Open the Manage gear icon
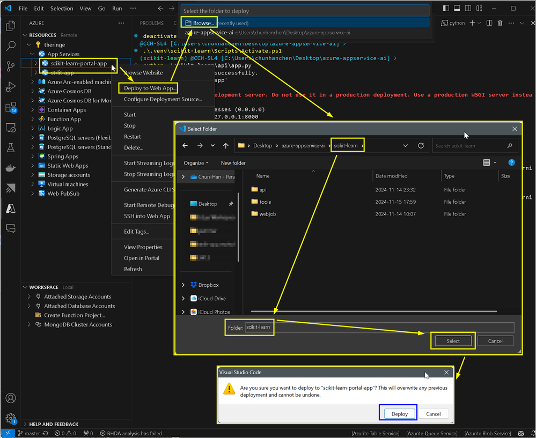This screenshot has height=438, width=536. (11, 418)
